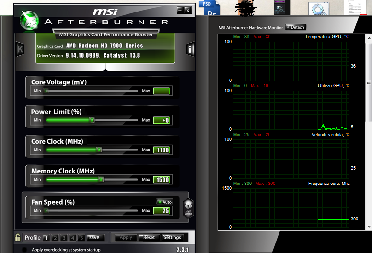This screenshot has width=372, height=253.
Task: Open Kombustor via the K side button
Action: [20, 49]
